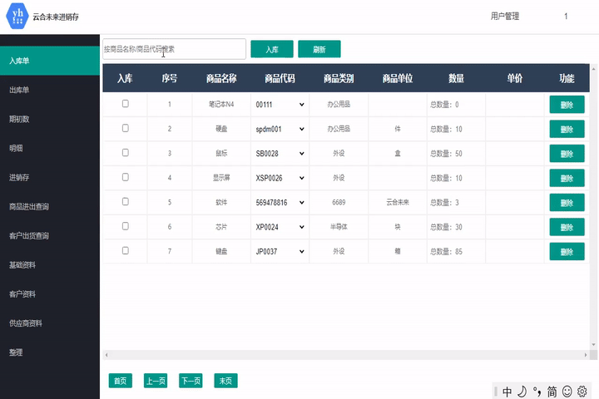Open IME settings gear icon
This screenshot has width=599, height=399.
(x=582, y=392)
